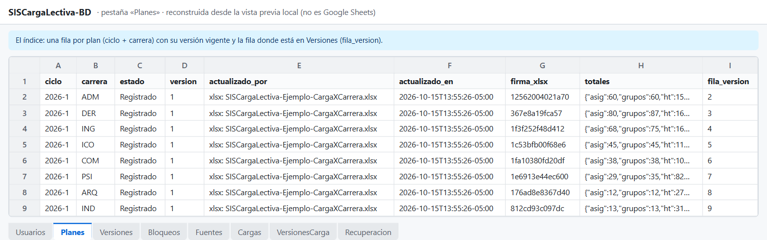This screenshot has height=240, width=767.
Task: Select the PSI carrera cell
Action: click(96, 177)
